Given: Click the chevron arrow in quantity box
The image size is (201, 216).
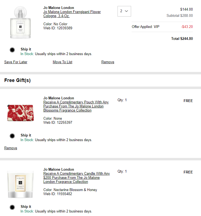Looking at the screenshot, I should [x=126, y=11].
